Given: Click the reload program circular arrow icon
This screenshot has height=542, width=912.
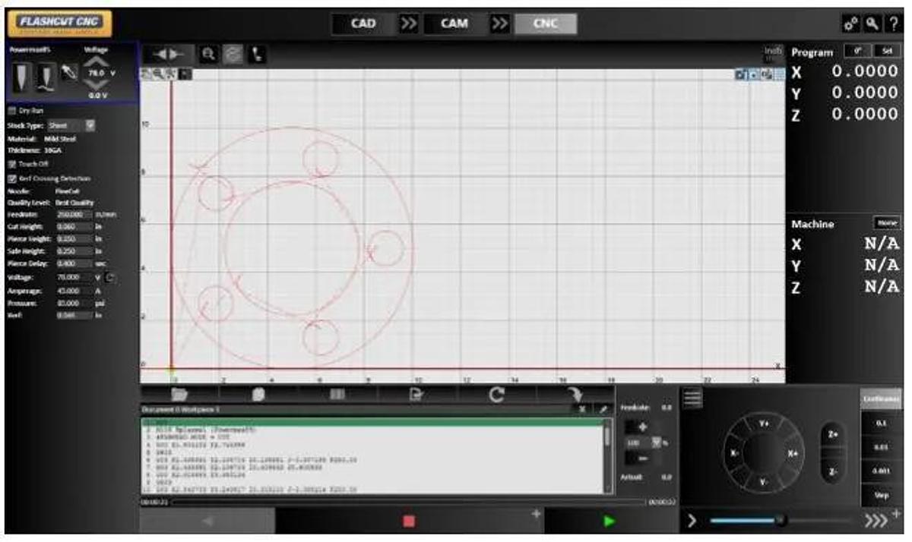Looking at the screenshot, I should 496,394.
